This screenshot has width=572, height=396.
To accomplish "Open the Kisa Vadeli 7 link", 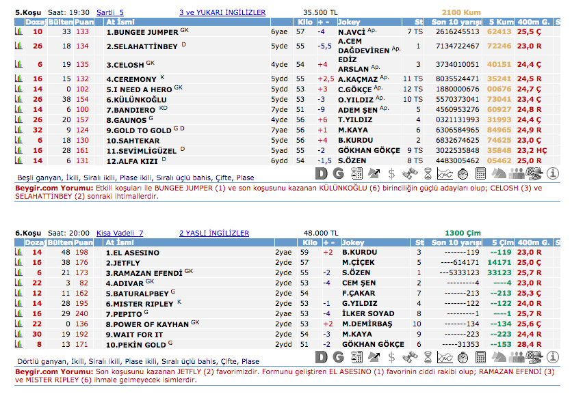I will click(x=120, y=233).
